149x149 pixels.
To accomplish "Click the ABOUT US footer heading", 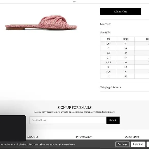I will [x=33, y=137].
